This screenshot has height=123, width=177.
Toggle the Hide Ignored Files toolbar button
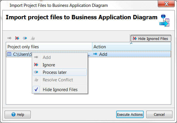(151, 39)
